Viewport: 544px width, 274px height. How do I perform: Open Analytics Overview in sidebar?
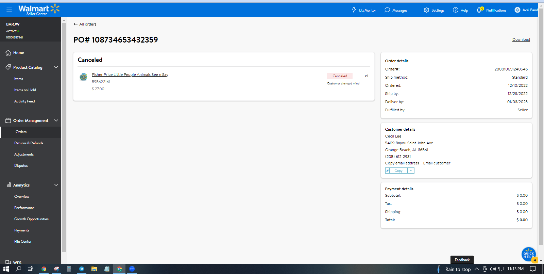(22, 196)
